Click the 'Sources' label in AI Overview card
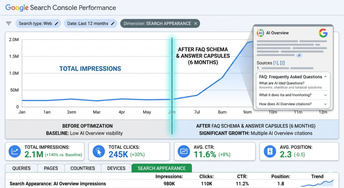The image size is (344, 188). pyautogui.click(x=264, y=63)
